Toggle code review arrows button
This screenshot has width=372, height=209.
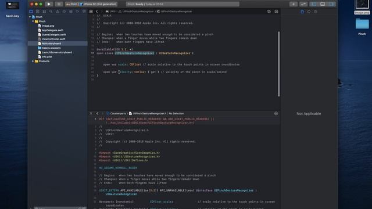(303, 4)
